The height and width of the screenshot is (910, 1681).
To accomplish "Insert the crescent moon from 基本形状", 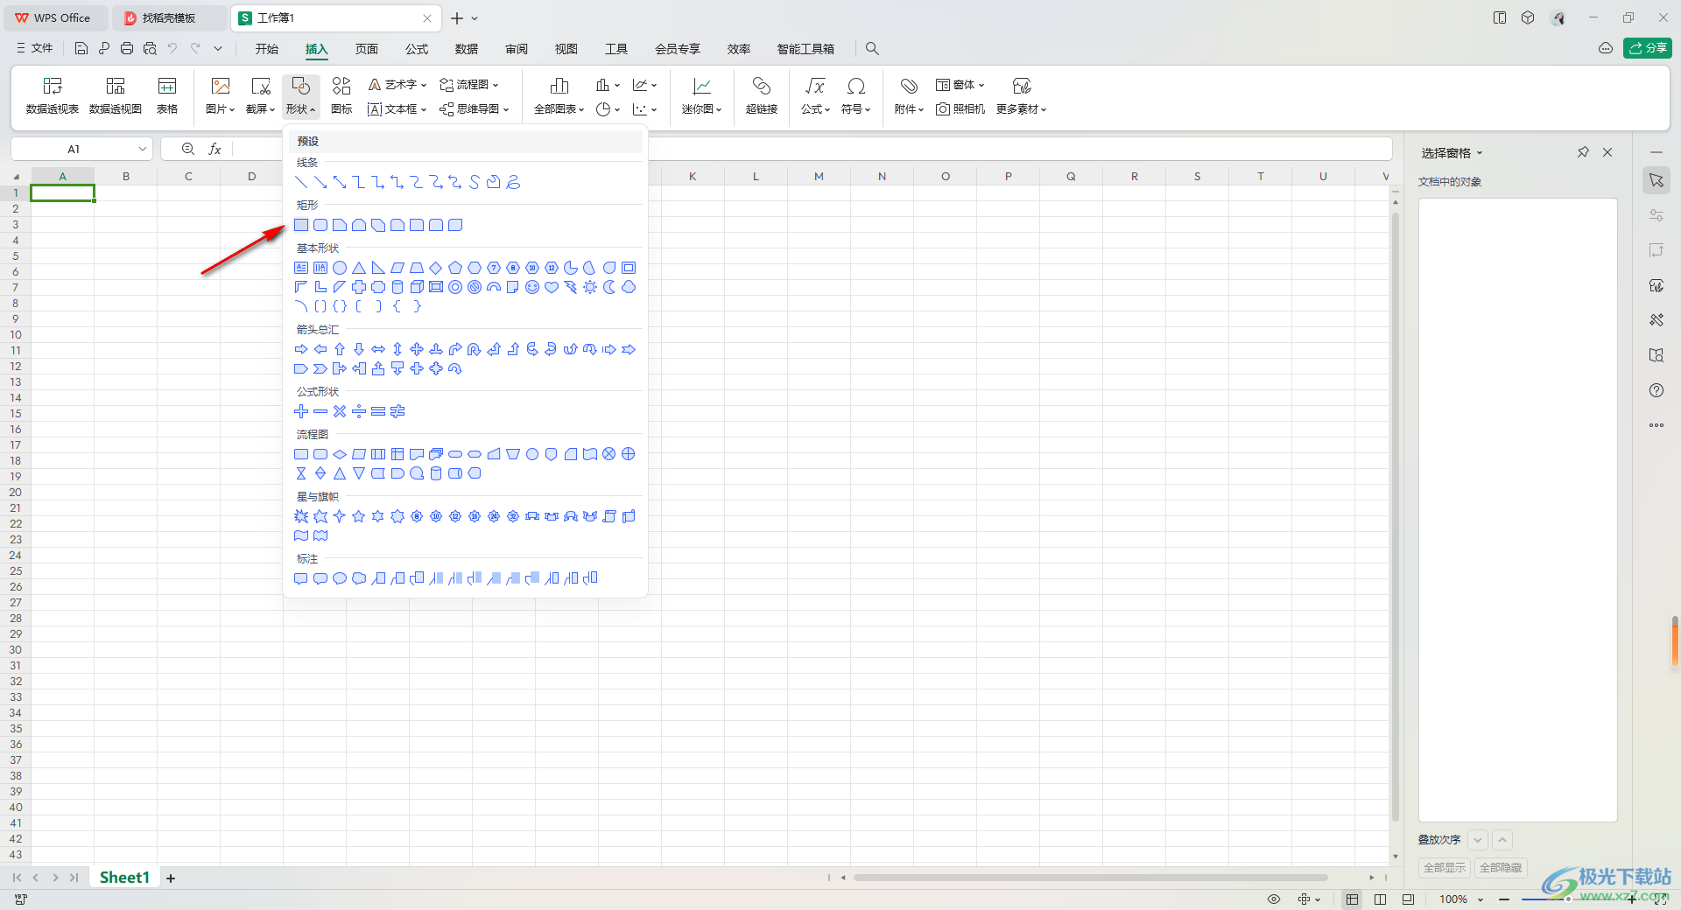I will (x=609, y=287).
